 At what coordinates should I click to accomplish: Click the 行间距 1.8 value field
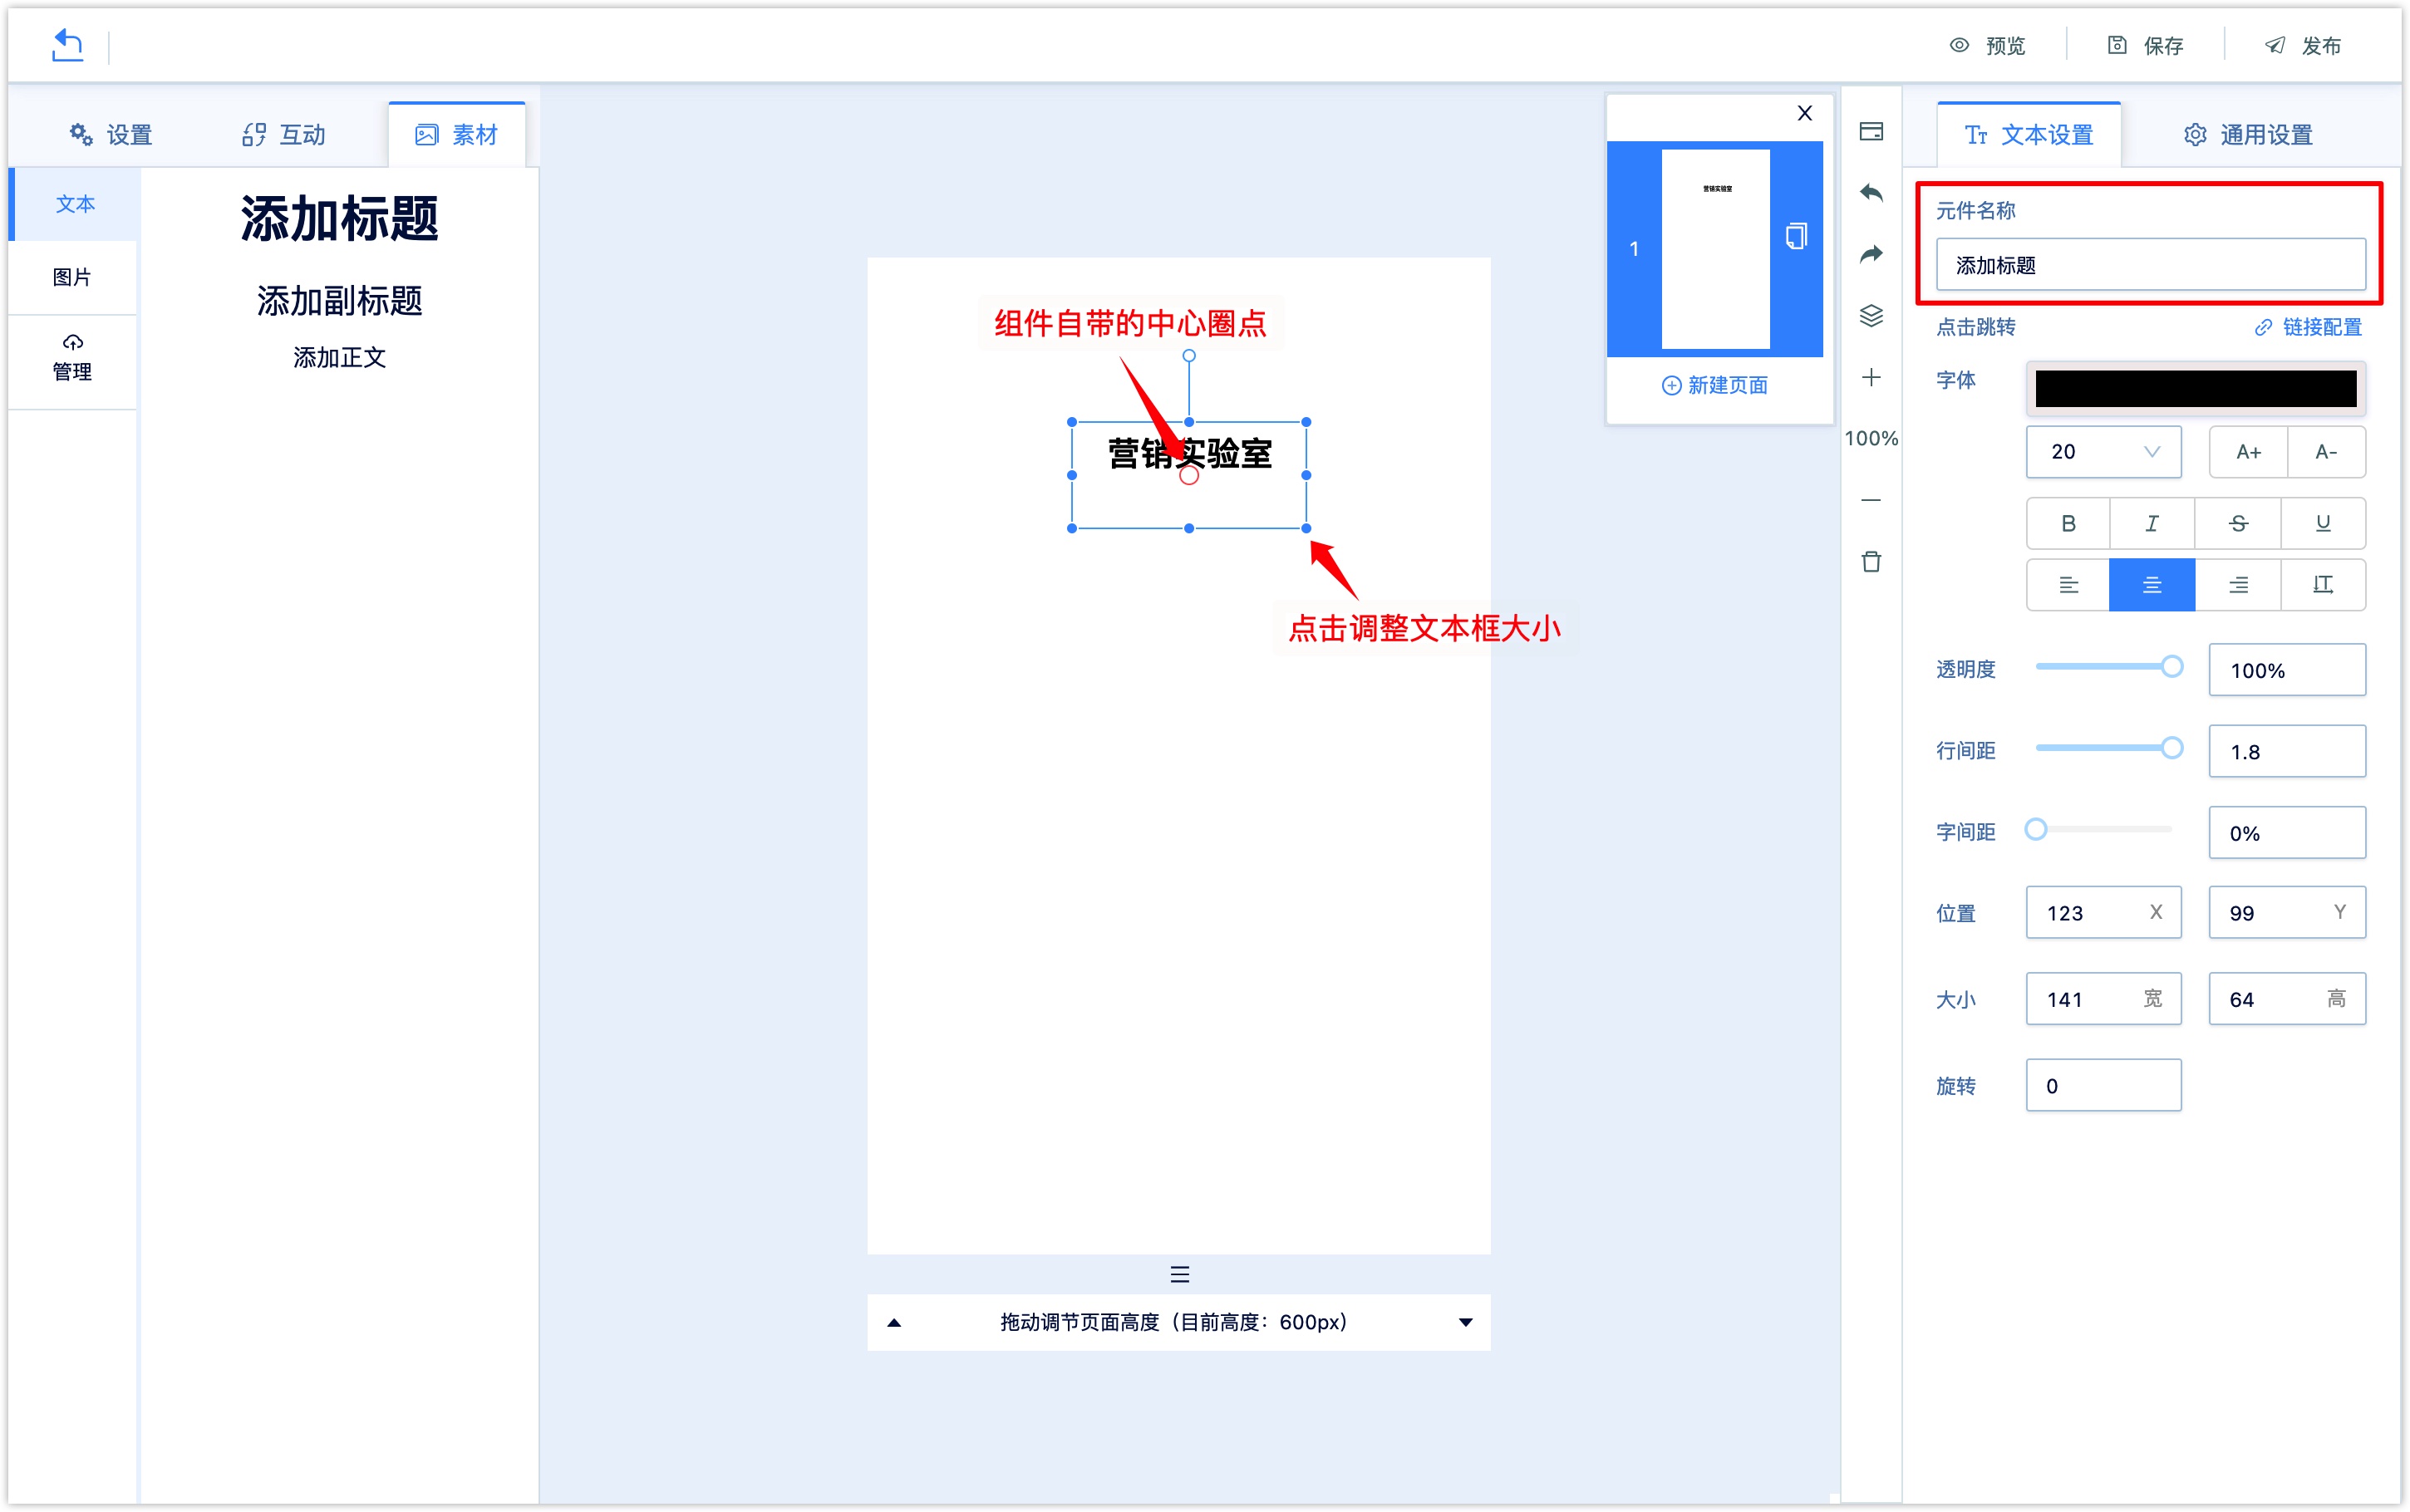[2287, 751]
